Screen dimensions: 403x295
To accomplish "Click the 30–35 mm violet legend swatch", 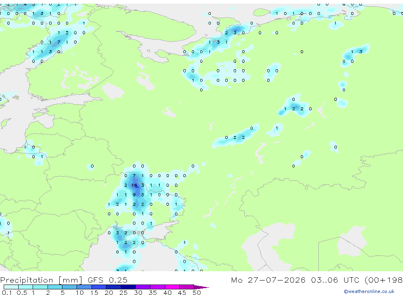I will [143, 287].
